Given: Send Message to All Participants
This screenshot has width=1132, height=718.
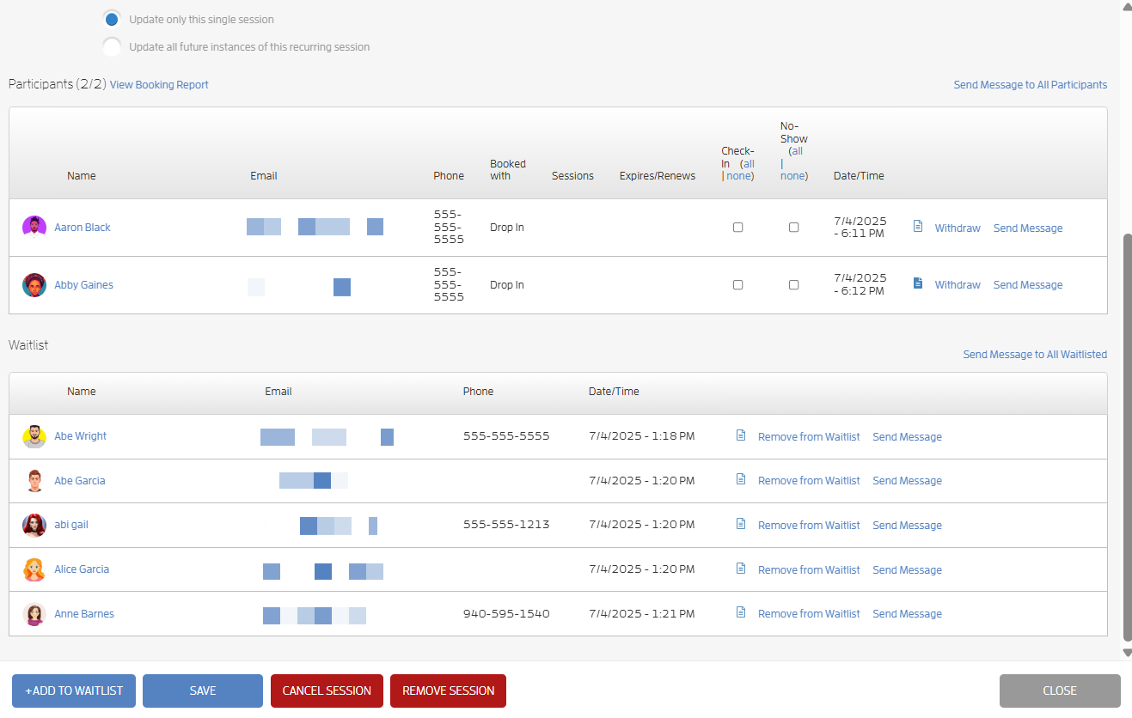Looking at the screenshot, I should [1030, 85].
